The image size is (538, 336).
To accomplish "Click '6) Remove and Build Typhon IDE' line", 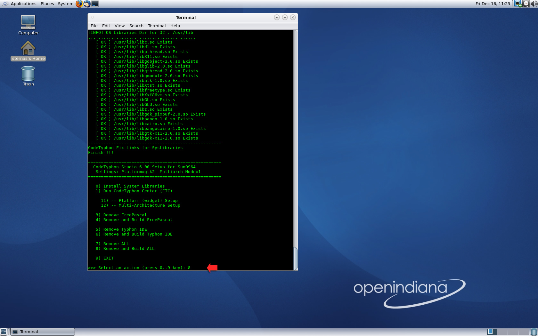I will pos(134,234).
